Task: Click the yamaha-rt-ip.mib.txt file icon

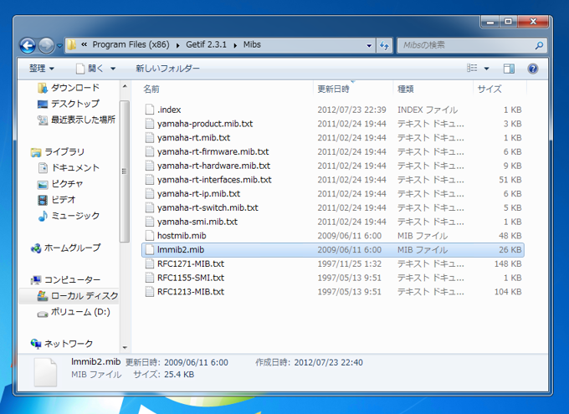Action: click(x=150, y=193)
